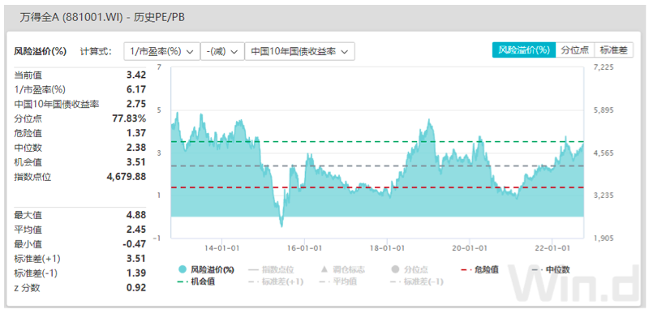Click the 2016 trough point on chart
Image resolution: width=649 pixels, height=314 pixels.
(282, 226)
